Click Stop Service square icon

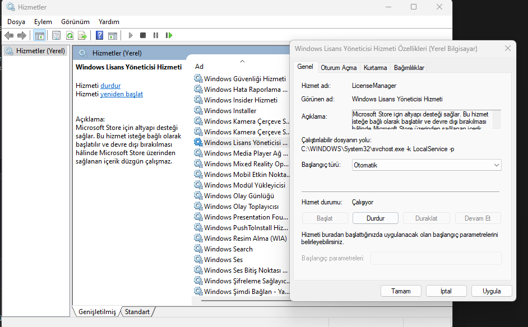pyautogui.click(x=143, y=35)
